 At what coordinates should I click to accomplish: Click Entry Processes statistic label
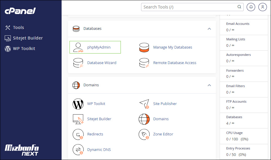click(x=238, y=149)
